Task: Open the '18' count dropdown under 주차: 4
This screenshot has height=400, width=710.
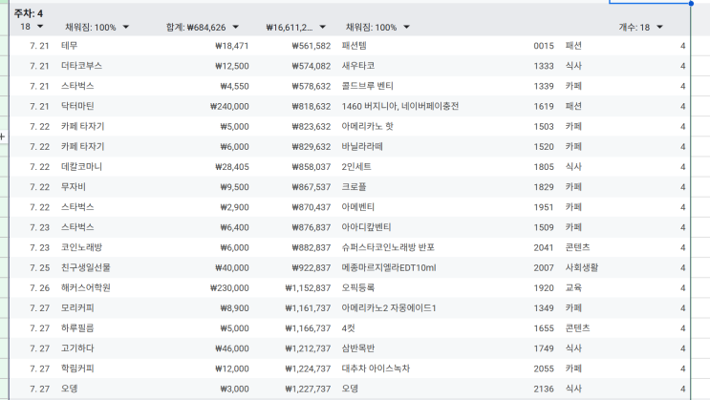Action: coord(40,27)
